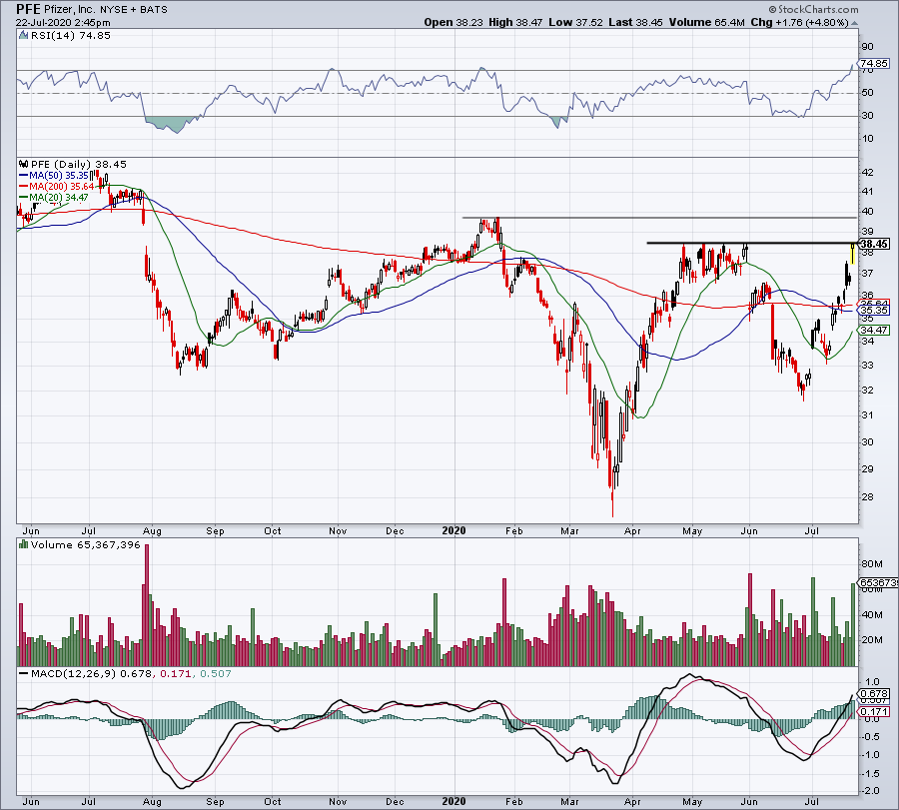Click the 90 level on the RSI axis
This screenshot has height=810, width=899.
click(867, 47)
